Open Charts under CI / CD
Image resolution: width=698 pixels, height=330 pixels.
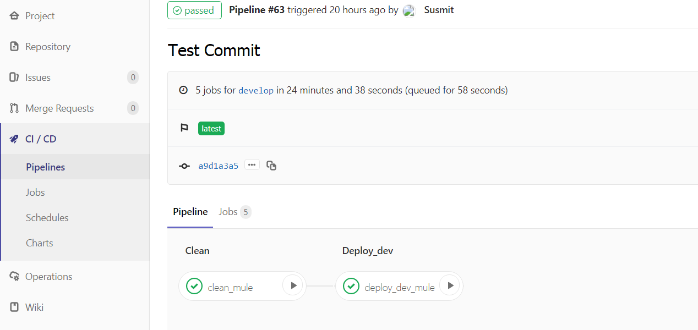point(40,243)
